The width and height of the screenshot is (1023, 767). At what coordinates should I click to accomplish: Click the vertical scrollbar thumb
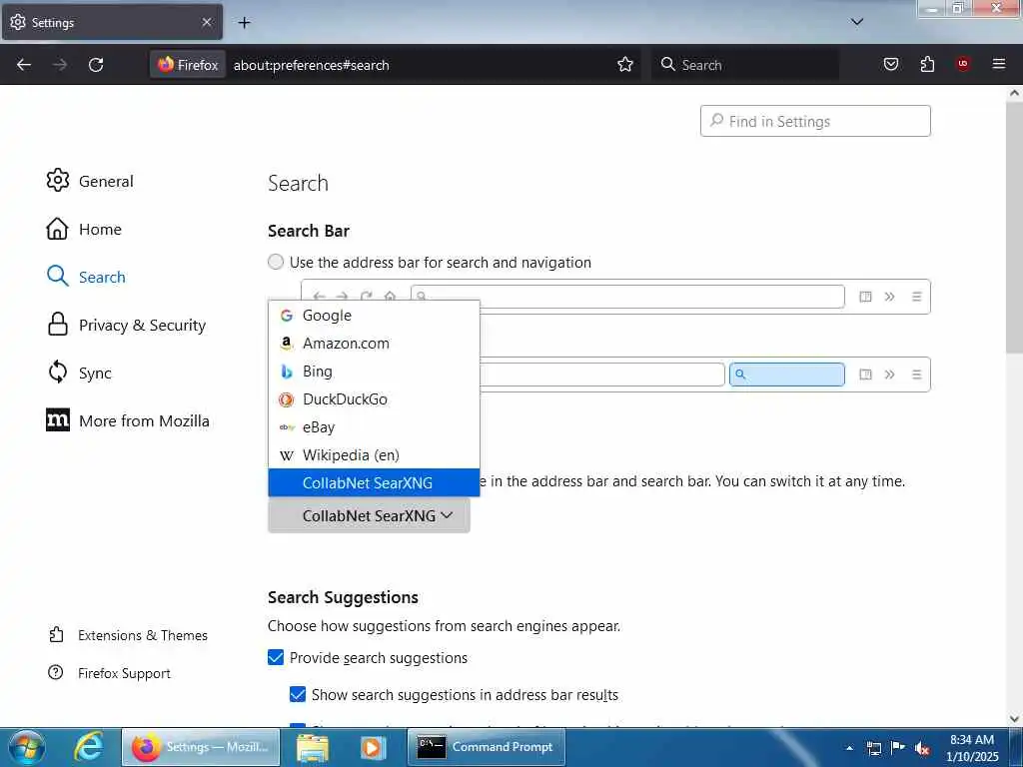click(x=1014, y=229)
